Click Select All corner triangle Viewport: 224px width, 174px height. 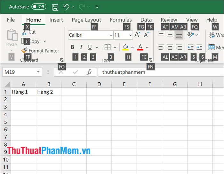[x=7, y=84]
